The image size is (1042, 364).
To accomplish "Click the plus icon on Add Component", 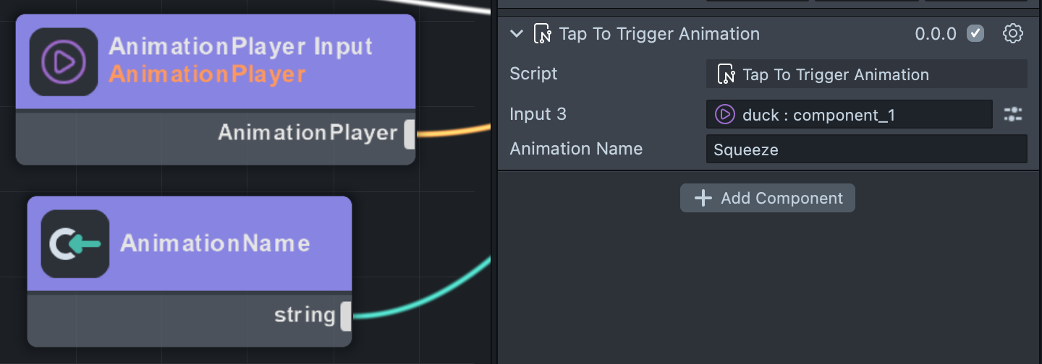I will [x=703, y=198].
